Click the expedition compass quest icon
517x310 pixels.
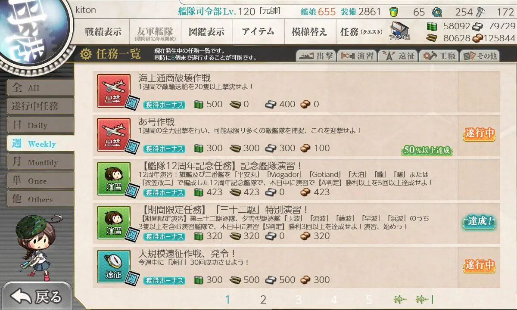[114, 267]
